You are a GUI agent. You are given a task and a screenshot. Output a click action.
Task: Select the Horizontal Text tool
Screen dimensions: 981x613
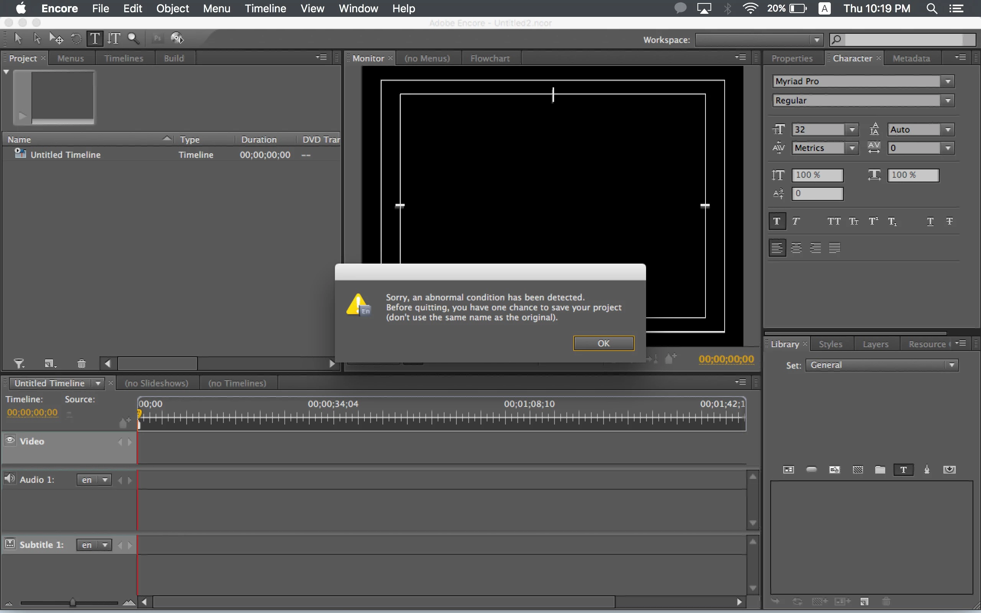(x=94, y=39)
